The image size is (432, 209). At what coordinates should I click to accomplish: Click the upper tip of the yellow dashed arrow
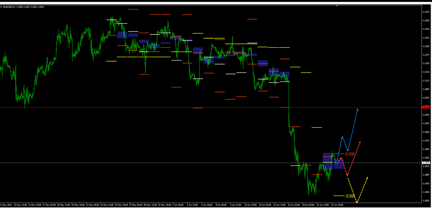point(367,177)
